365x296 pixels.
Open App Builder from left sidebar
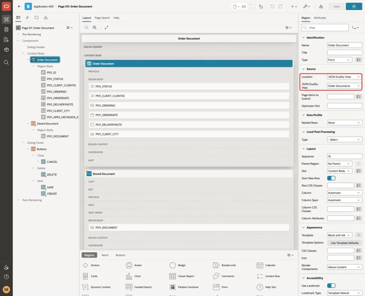click(x=6, y=19)
